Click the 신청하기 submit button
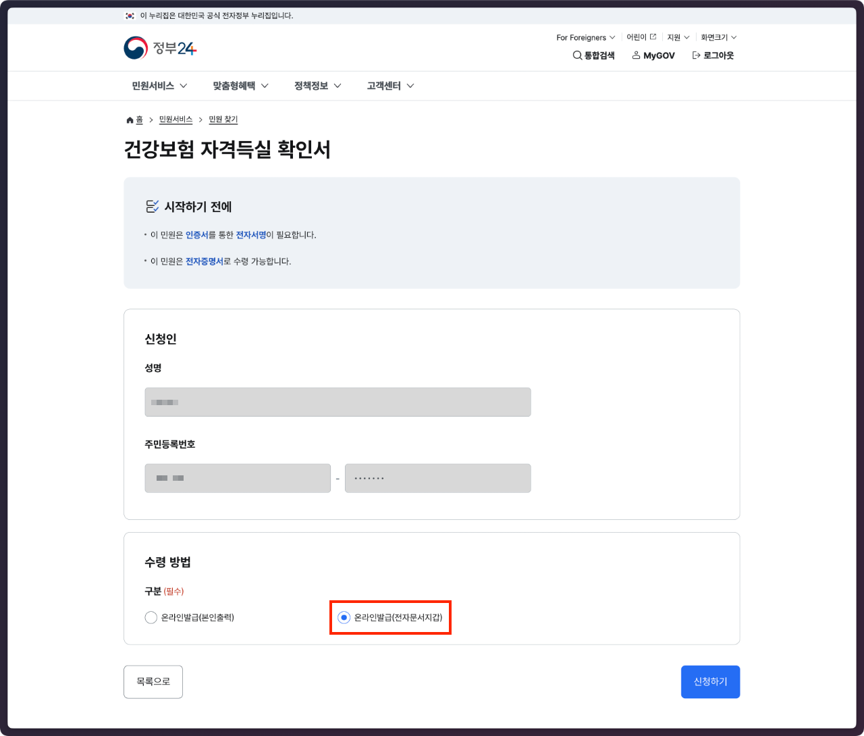 click(710, 681)
